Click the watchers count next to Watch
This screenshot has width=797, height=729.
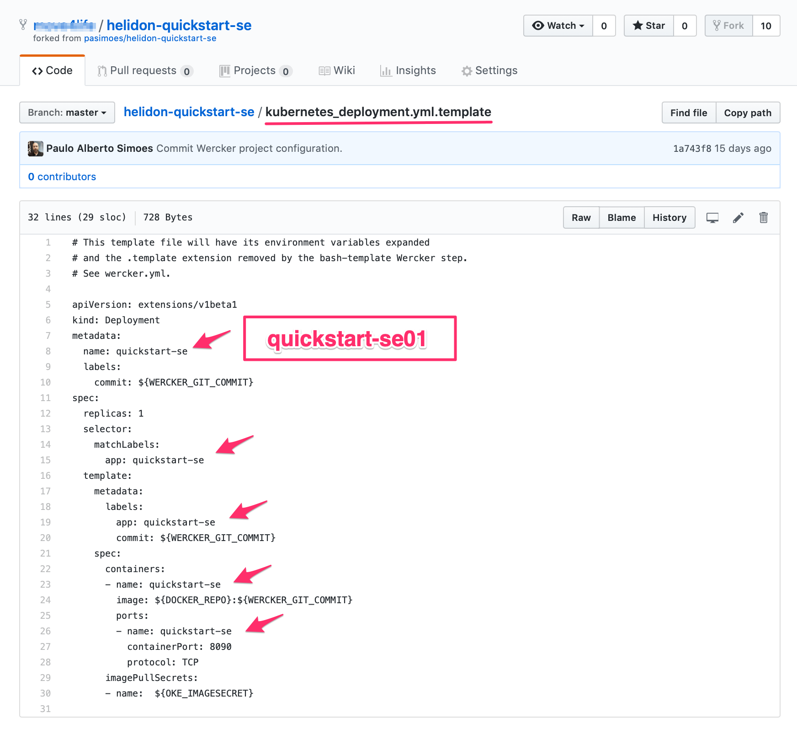pyautogui.click(x=604, y=26)
